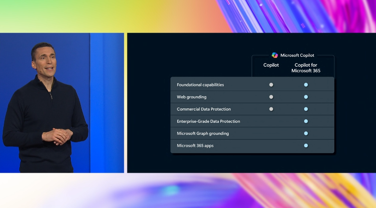Screen dimensions: 376x208
Task: Click the "Web grounding" row label
Action: tap(192, 97)
